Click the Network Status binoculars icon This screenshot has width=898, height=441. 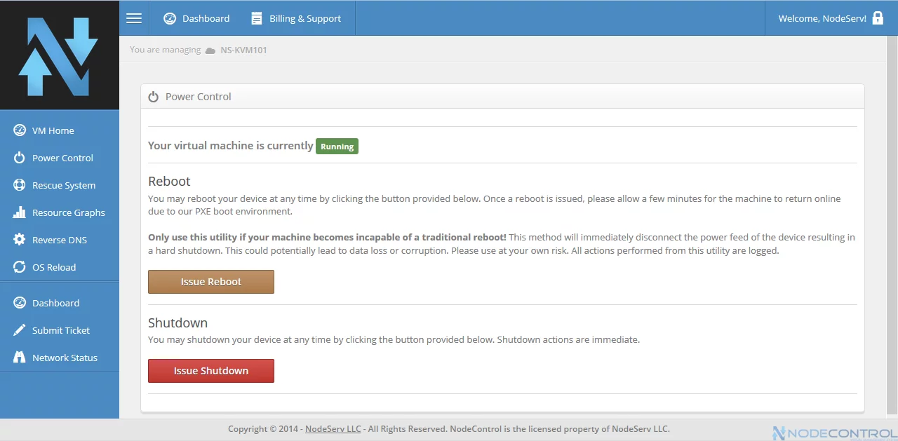click(x=20, y=358)
